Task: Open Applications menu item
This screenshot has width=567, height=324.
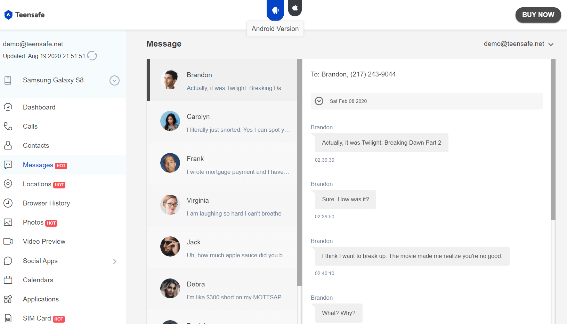Action: pyautogui.click(x=41, y=299)
